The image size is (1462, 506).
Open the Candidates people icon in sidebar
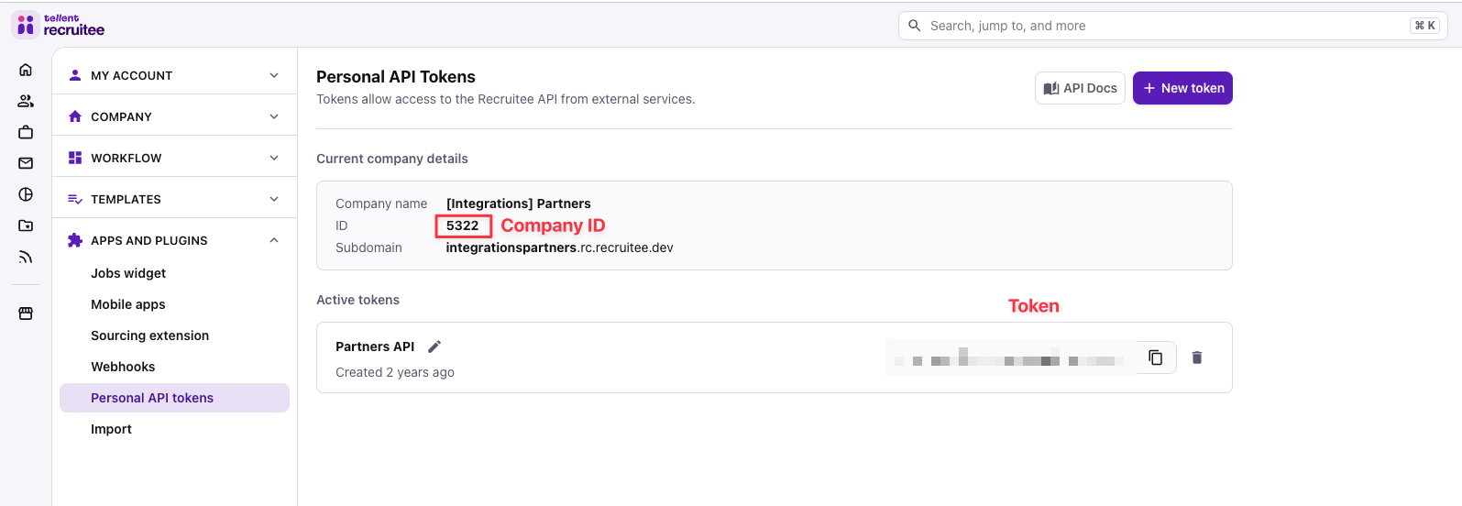click(26, 101)
